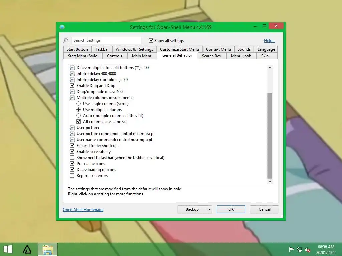
Task: Enable Show next to taskbar option
Action: pyautogui.click(x=72, y=157)
